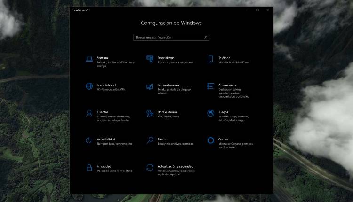Go to Teléfono settings label
The image size is (353, 202).
point(224,58)
